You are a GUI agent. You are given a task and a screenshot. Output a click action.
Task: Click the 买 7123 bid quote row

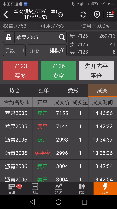click(x=93, y=52)
